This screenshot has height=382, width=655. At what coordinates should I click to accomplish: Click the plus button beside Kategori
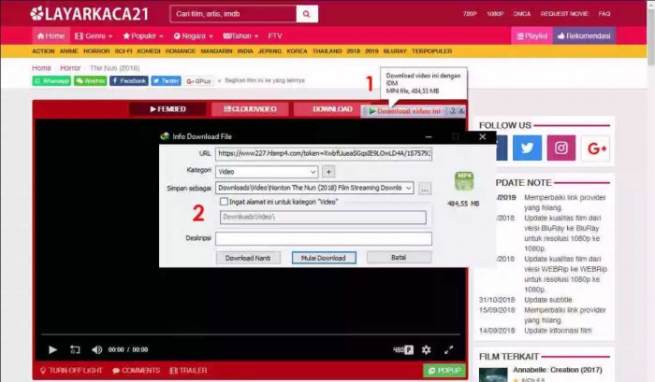(328, 172)
